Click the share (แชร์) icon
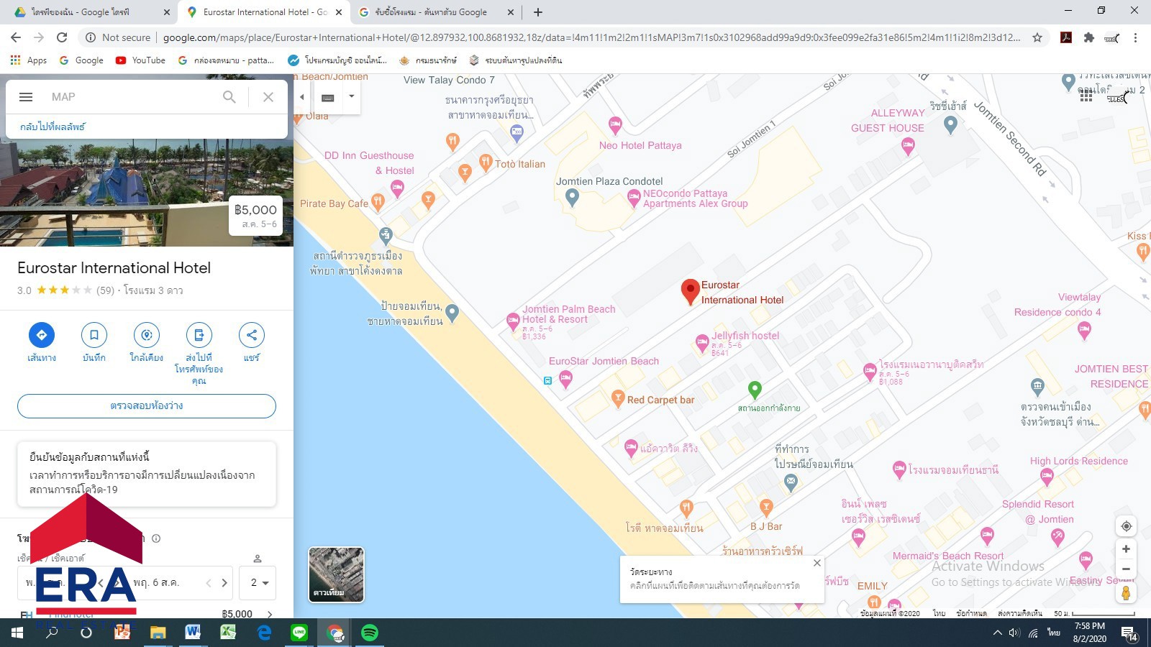The image size is (1151, 647). 252,335
